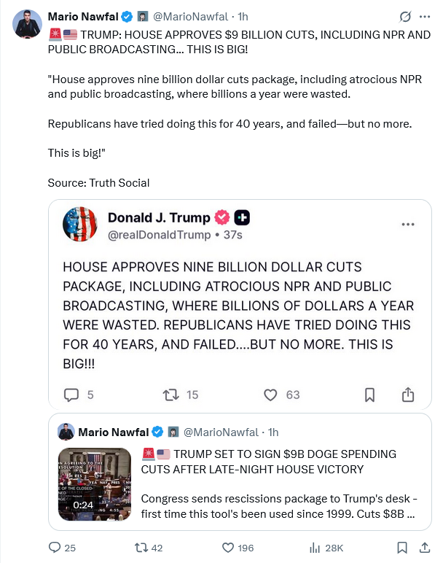Open the Truth Social post options menu
This screenshot has width=443, height=563.
408,224
